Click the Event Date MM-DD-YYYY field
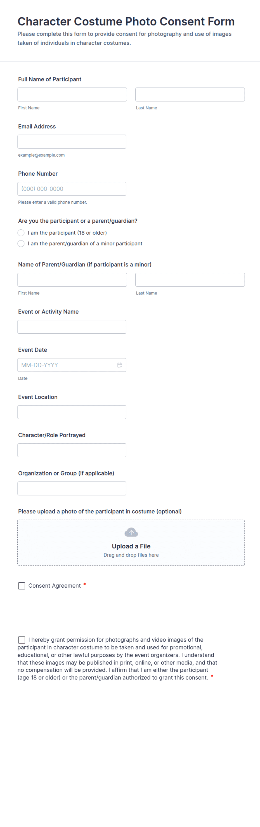The height and width of the screenshot is (827, 260). 72,365
